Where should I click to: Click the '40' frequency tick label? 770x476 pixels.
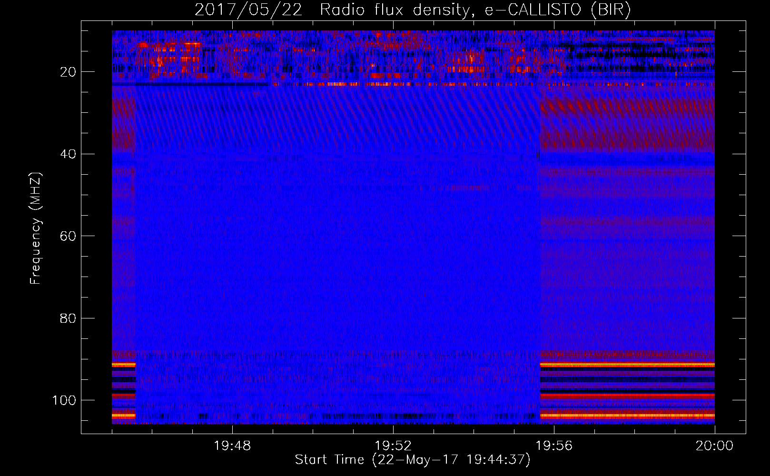pyautogui.click(x=68, y=154)
